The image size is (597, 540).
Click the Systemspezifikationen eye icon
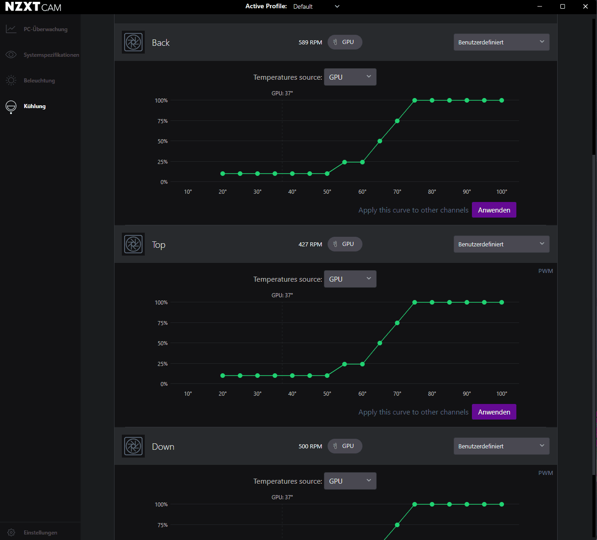point(11,55)
